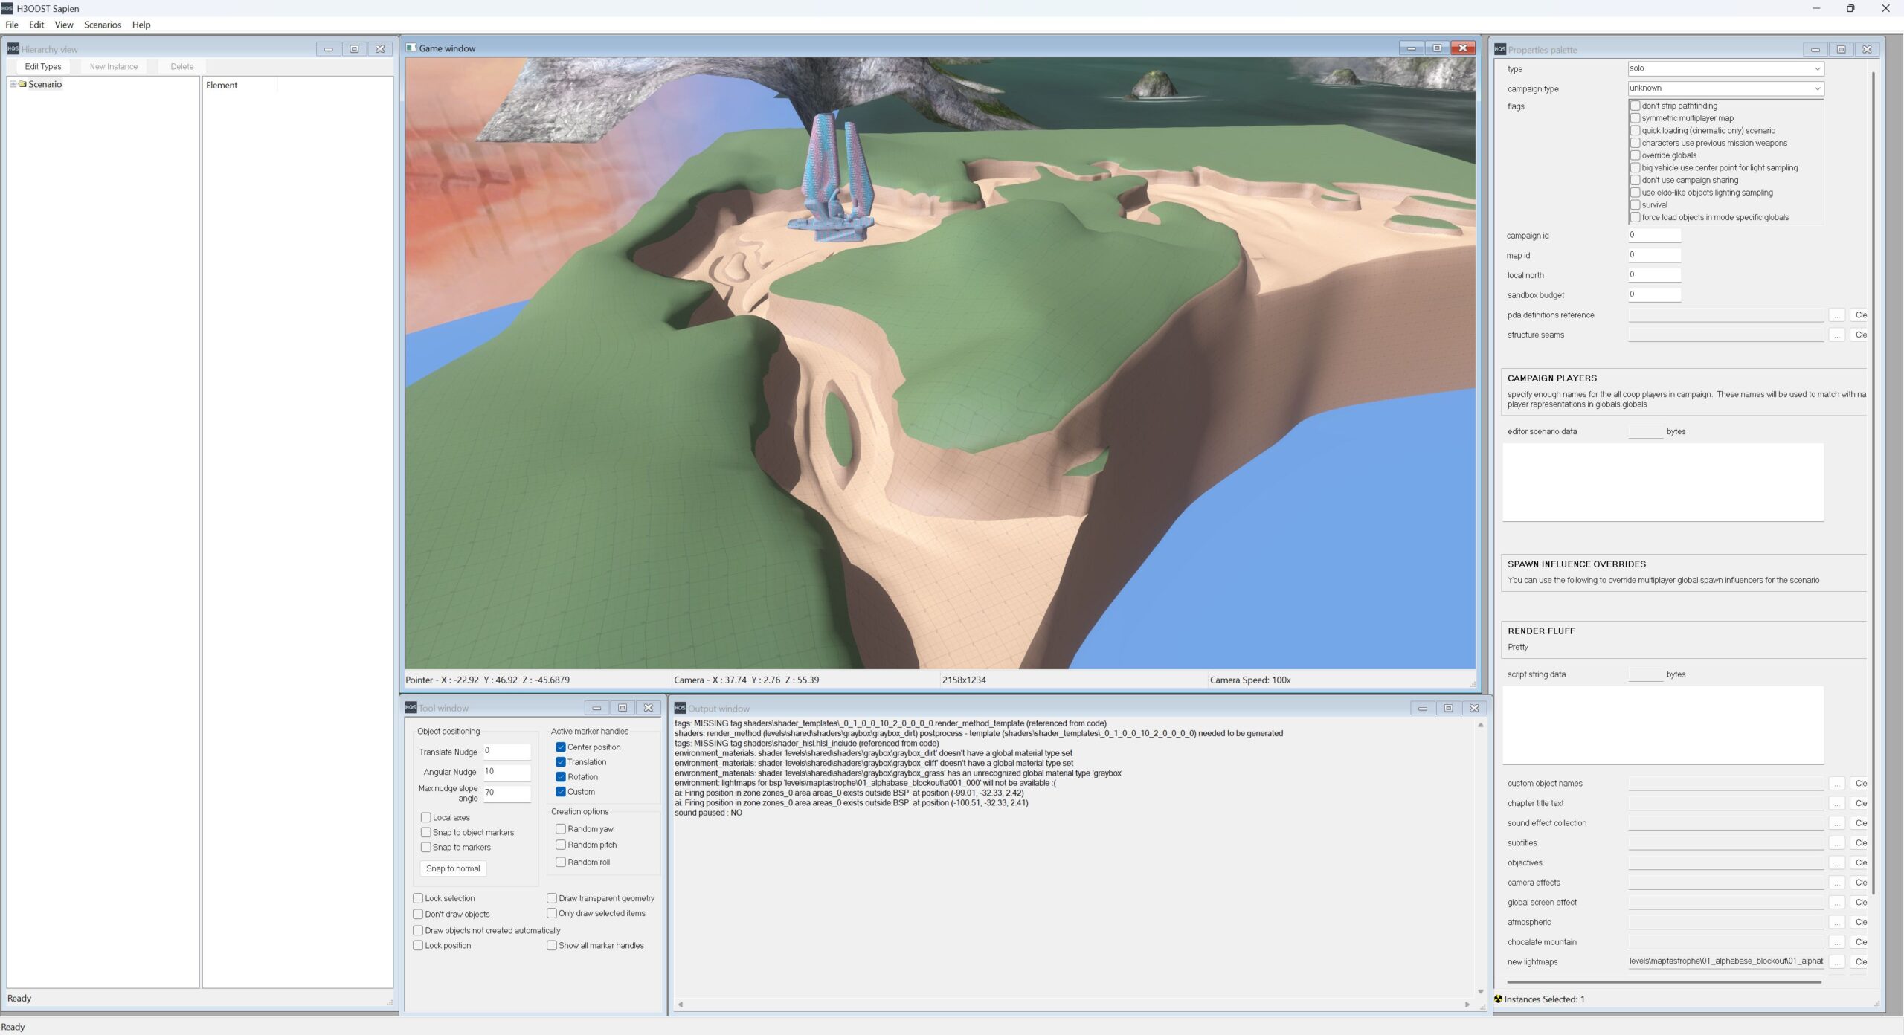The width and height of the screenshot is (1904, 1035).
Task: Click the Tool window title bar icon
Action: pyautogui.click(x=411, y=707)
